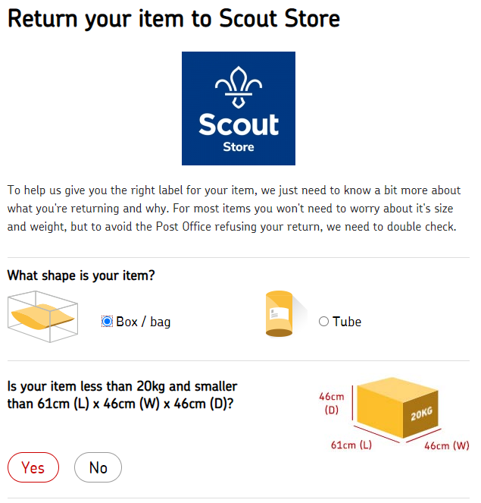Click the 'Return your item to Scout Store' heading

175,19
